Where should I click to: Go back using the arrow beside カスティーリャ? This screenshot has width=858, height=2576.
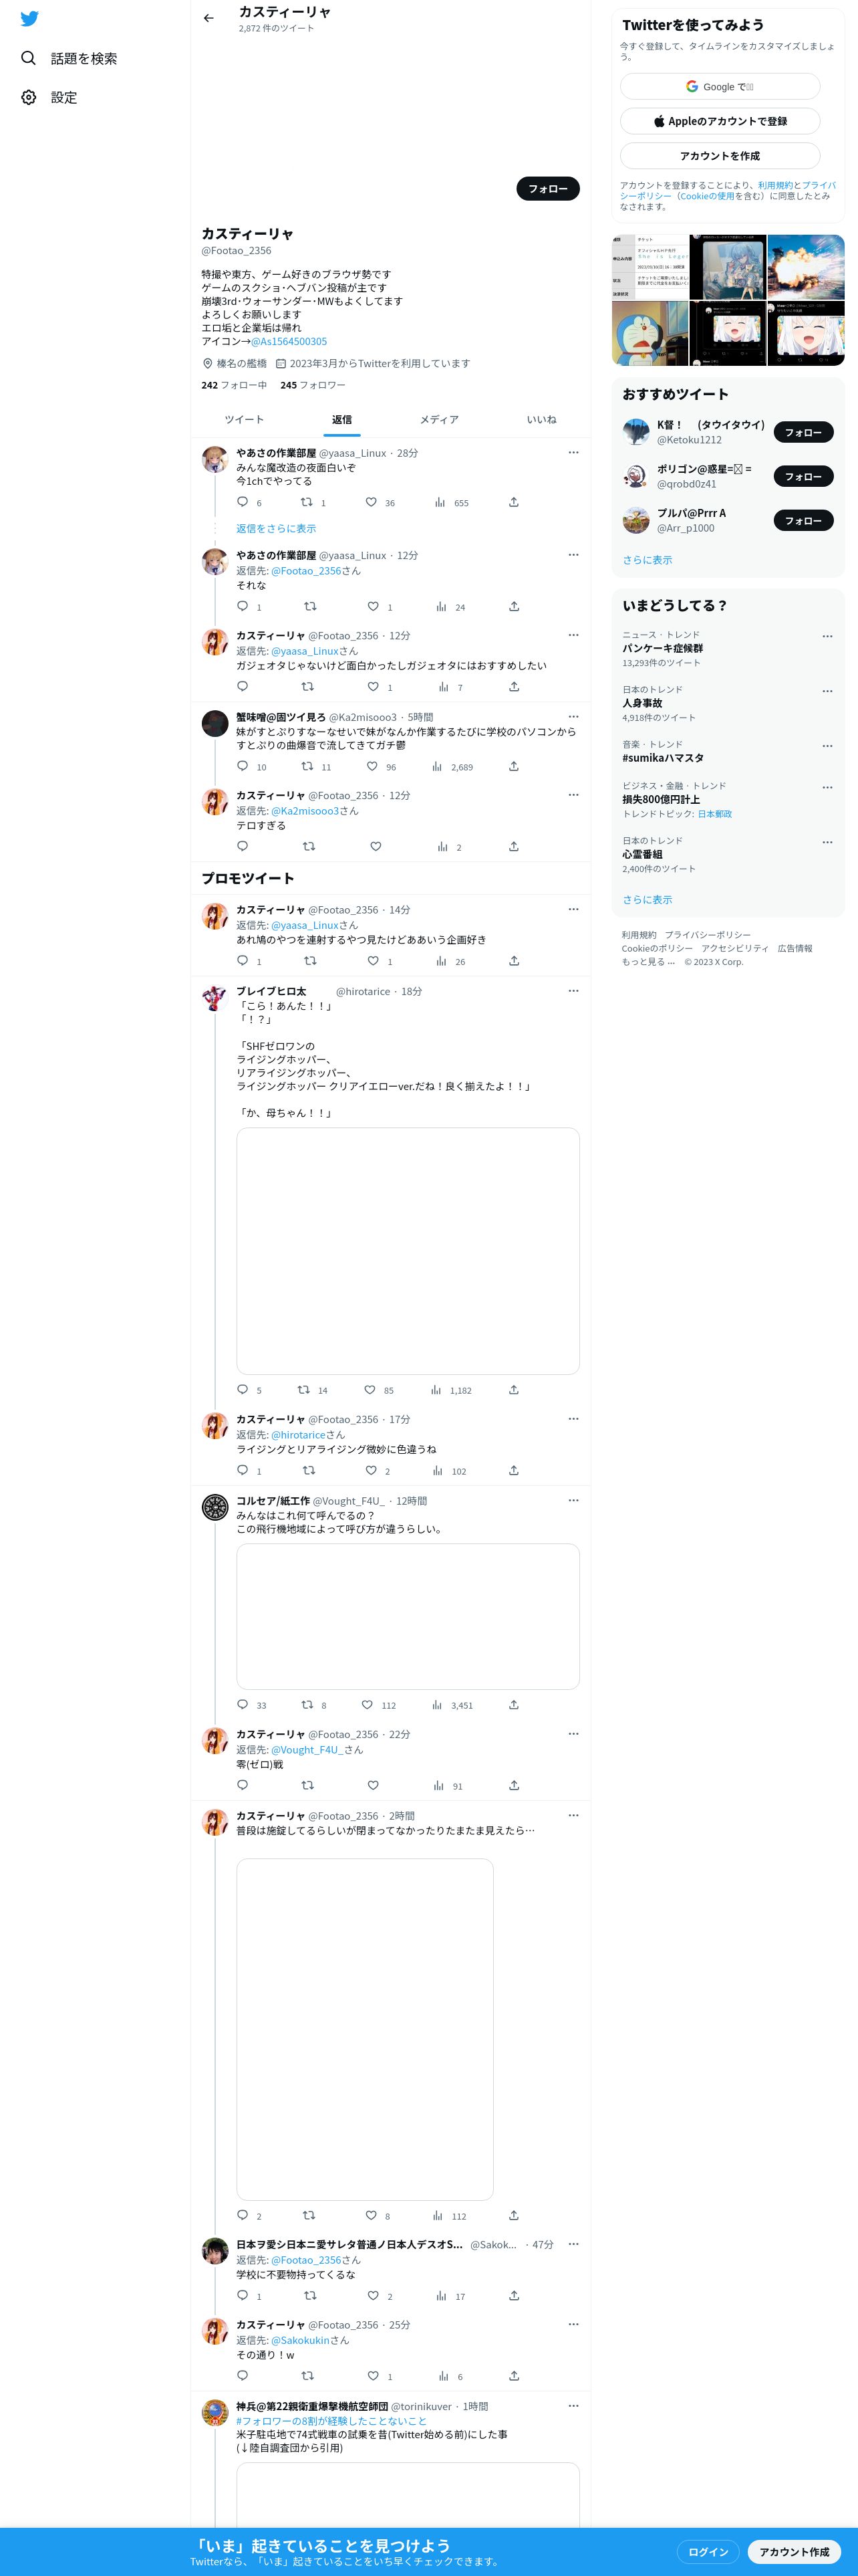point(208,18)
